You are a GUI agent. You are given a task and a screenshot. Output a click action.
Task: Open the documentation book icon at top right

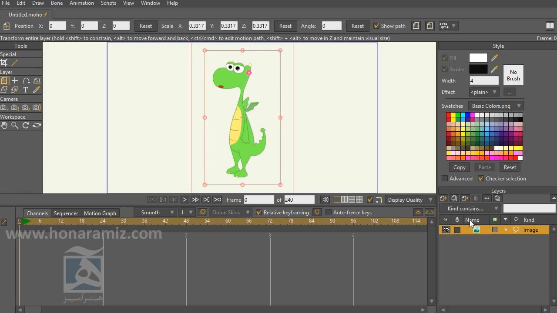point(550,26)
